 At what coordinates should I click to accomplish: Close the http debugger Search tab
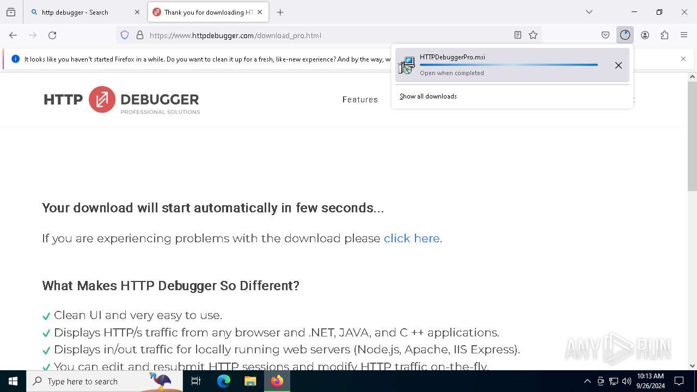point(137,12)
